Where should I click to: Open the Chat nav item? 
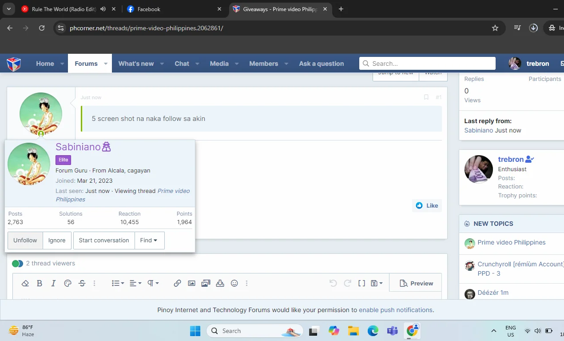click(182, 64)
